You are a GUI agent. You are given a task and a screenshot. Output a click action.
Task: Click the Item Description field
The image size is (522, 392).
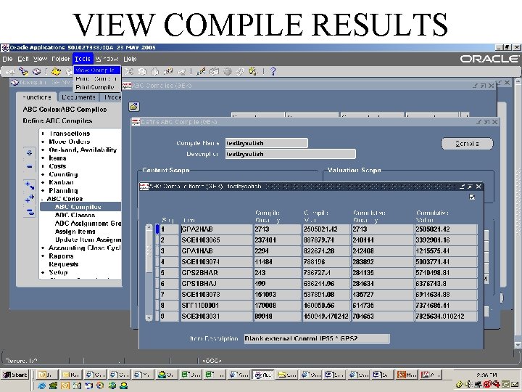[x=317, y=339]
